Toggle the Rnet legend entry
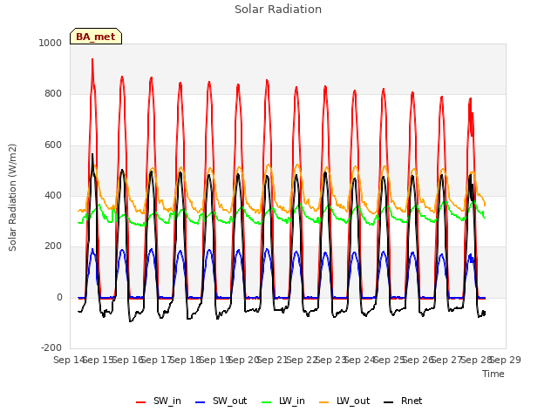The image size is (558, 418). [403, 401]
